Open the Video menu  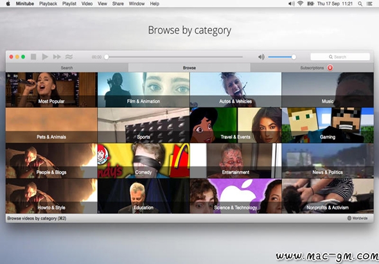[87, 4]
